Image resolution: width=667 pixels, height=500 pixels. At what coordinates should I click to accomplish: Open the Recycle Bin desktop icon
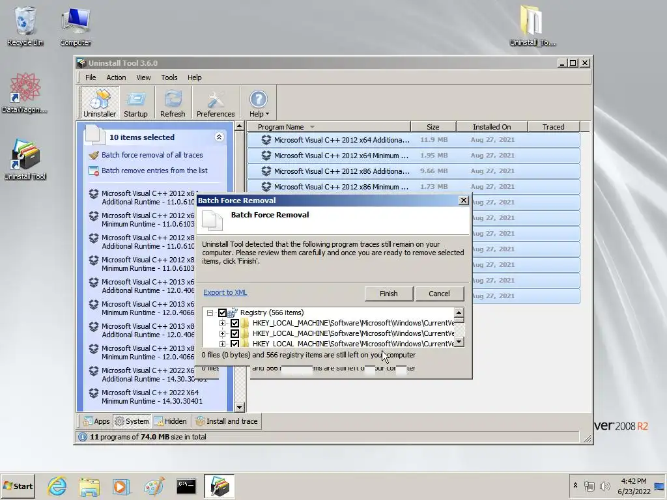point(25,26)
